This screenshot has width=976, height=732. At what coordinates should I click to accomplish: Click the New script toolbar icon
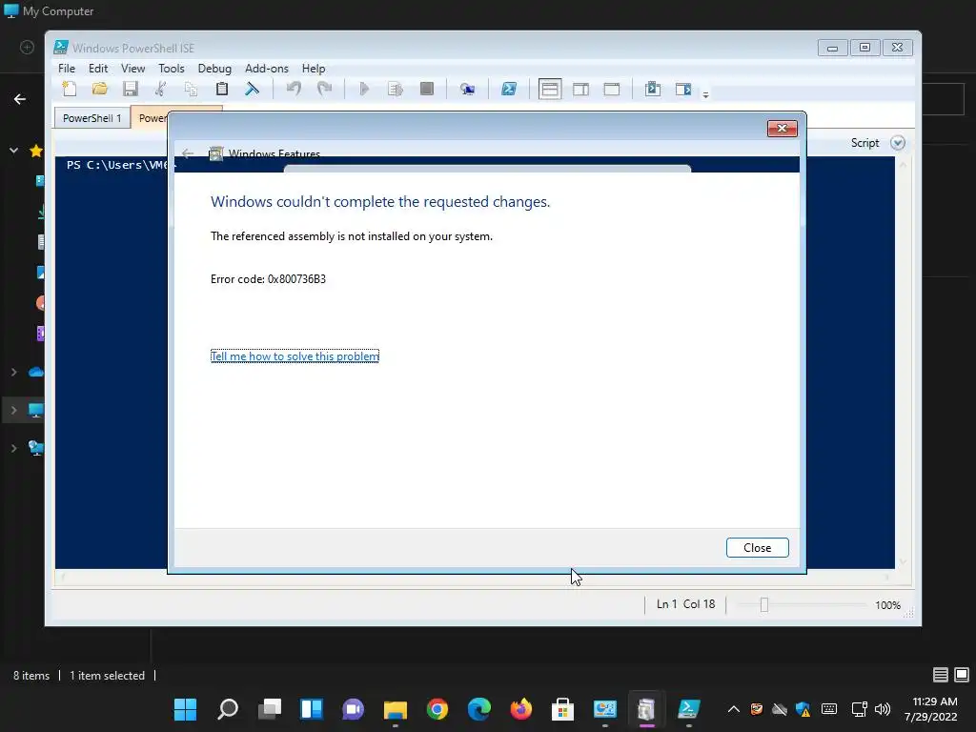(x=69, y=89)
